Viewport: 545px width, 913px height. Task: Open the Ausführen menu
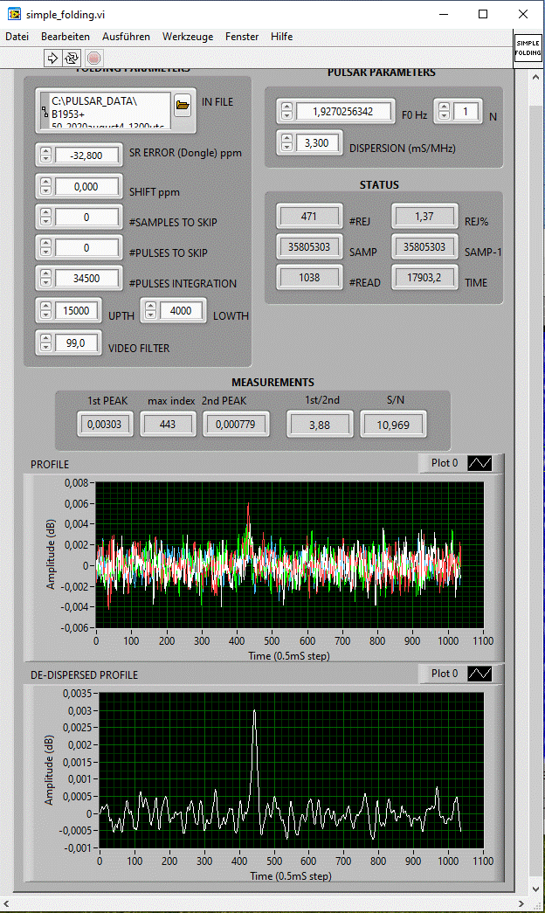pos(126,37)
